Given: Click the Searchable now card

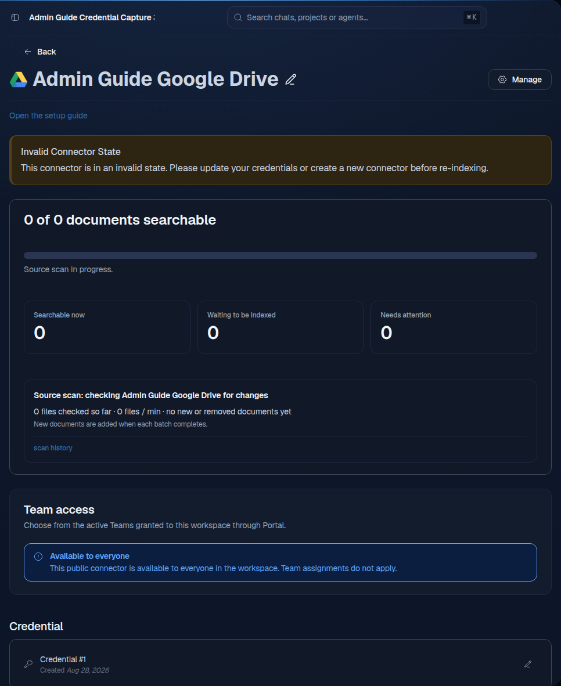Looking at the screenshot, I should (x=107, y=327).
